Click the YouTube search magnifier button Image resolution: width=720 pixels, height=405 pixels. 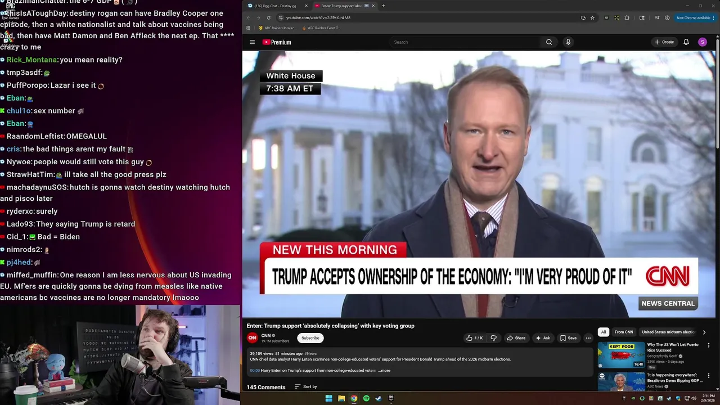pyautogui.click(x=549, y=42)
